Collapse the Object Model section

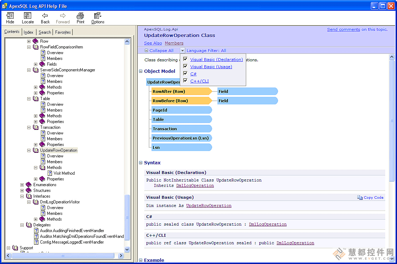pos(141,71)
